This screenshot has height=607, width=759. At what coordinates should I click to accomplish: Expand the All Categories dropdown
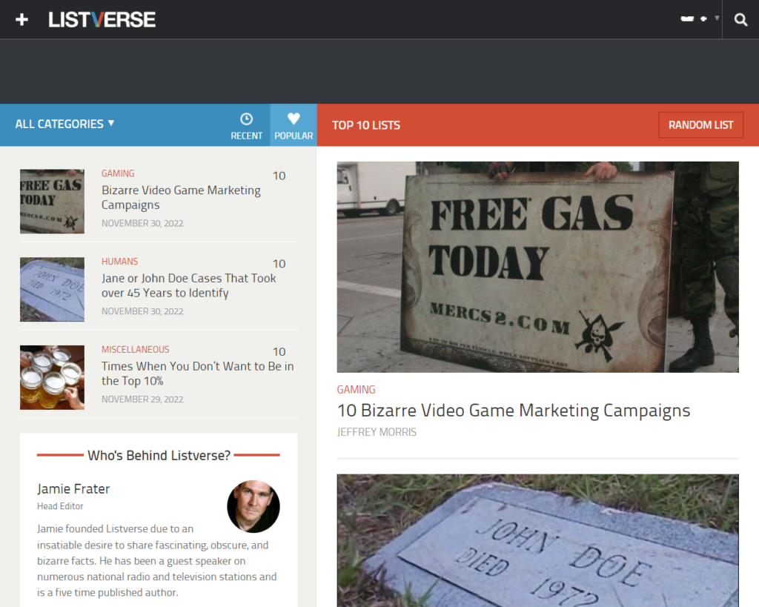(64, 124)
